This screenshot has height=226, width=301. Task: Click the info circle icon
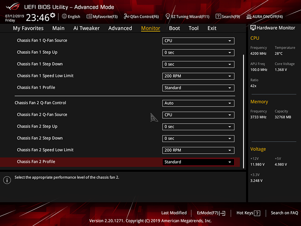(x=7, y=180)
